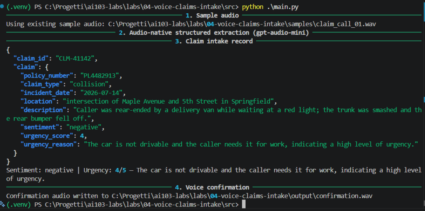Click the terminal cursor at the final prompt
The height and width of the screenshot is (211, 425).
244,204
